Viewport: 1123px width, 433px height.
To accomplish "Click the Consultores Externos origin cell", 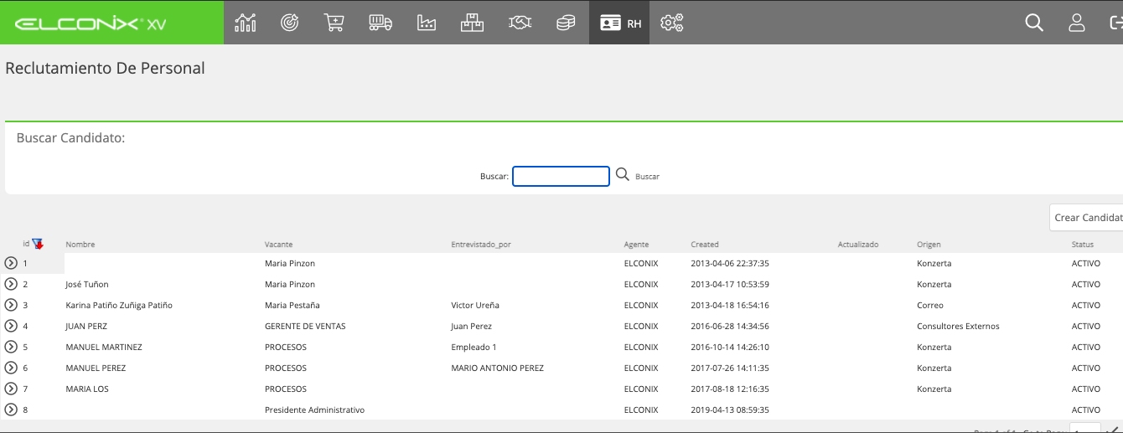I will [x=958, y=327].
